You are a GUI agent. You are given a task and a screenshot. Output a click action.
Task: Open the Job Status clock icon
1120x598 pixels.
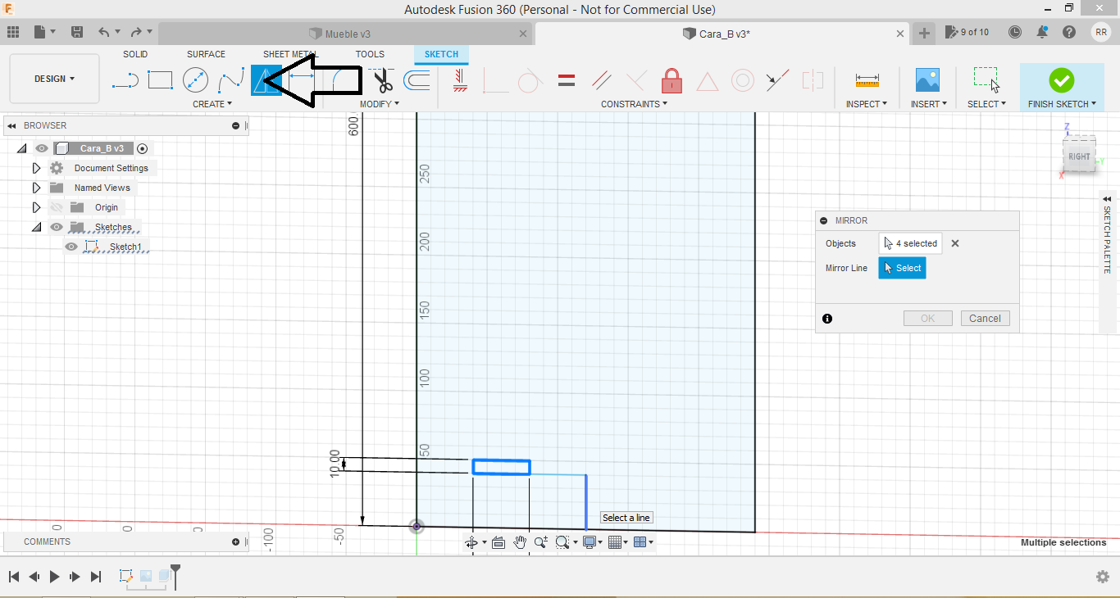pos(1015,32)
